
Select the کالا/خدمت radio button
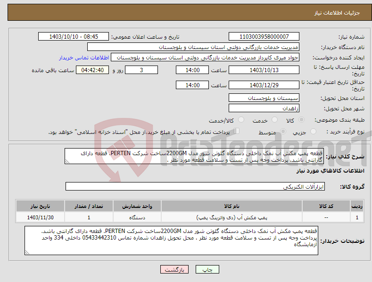(241, 120)
